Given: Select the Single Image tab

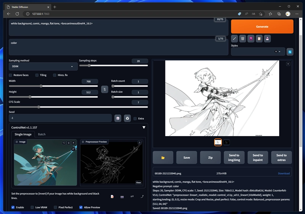Looking at the screenshot, I should pos(23,134).
